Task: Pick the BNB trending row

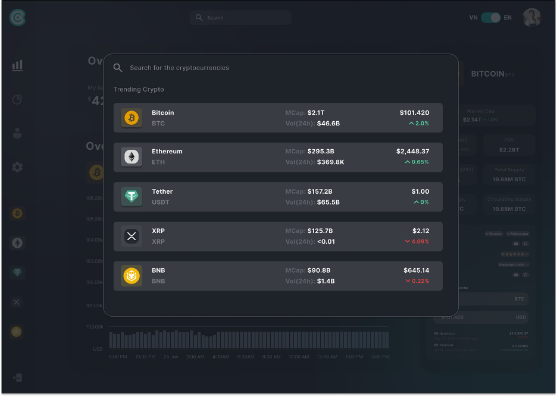Action: point(278,276)
